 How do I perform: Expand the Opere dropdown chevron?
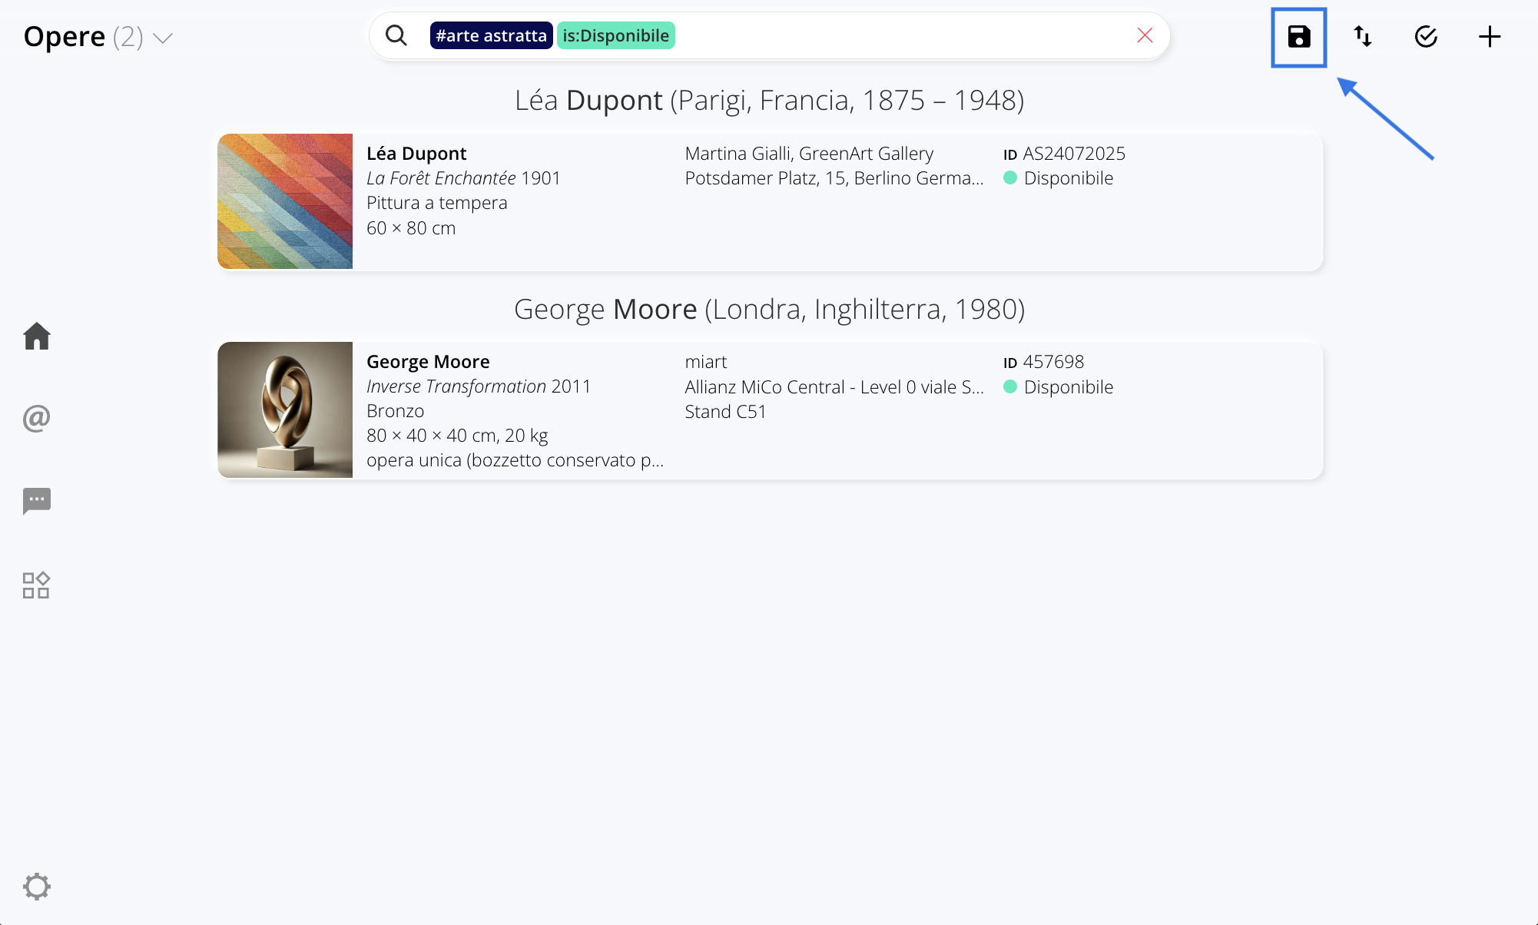[163, 38]
